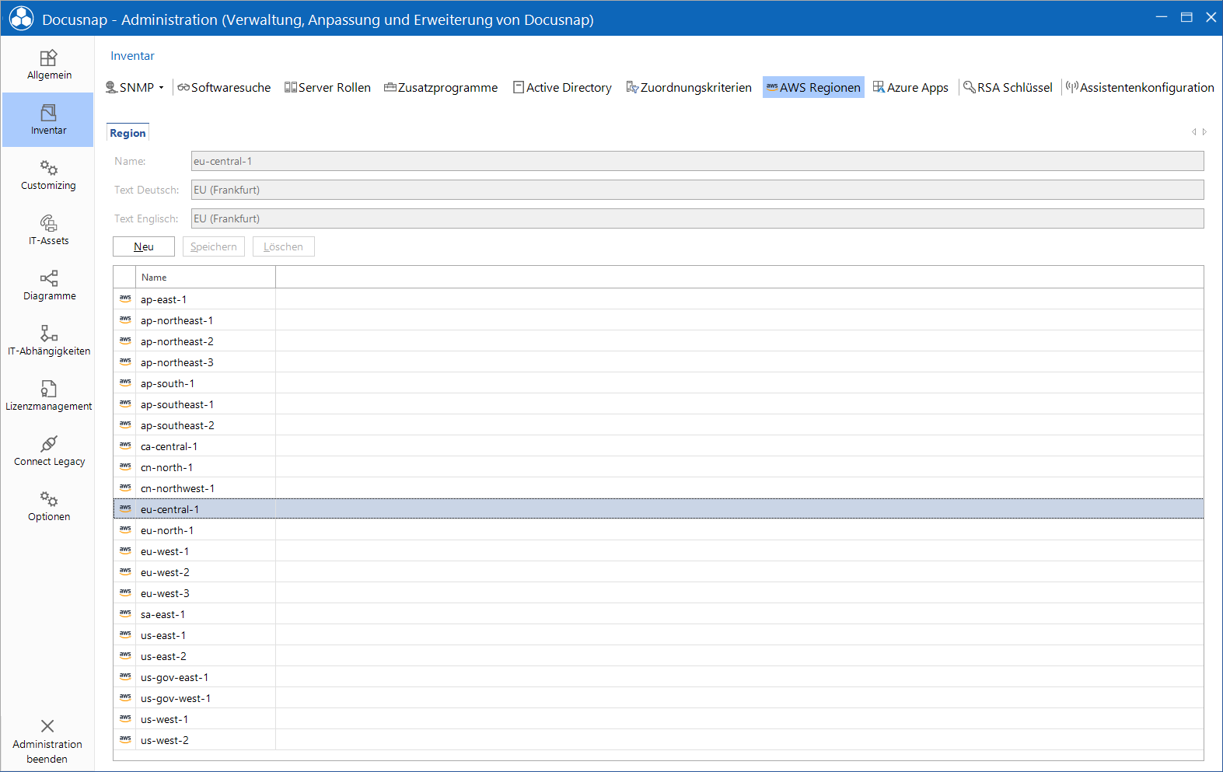The height and width of the screenshot is (772, 1223).
Task: Select the eu-west-3 row
Action: pos(659,593)
